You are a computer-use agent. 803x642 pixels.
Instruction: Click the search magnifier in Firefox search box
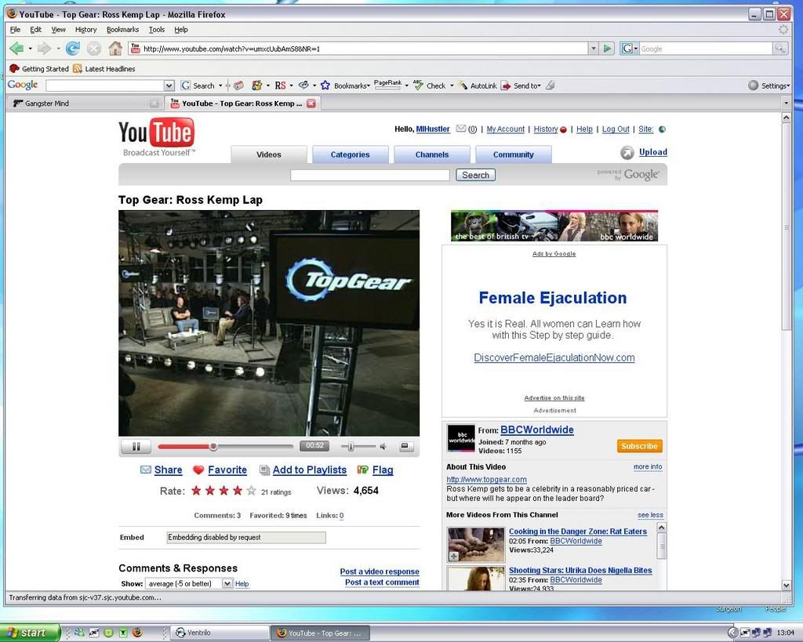(x=780, y=49)
